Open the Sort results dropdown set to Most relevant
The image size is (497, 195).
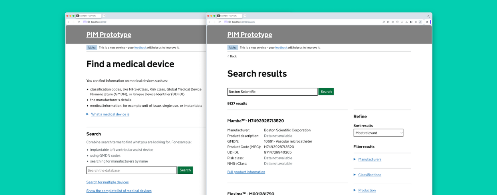coord(378,133)
